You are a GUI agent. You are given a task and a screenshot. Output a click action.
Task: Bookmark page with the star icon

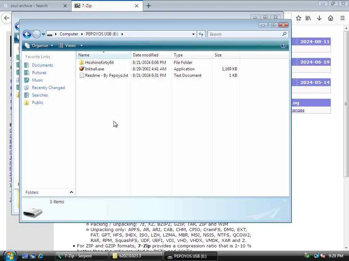[x=299, y=18]
